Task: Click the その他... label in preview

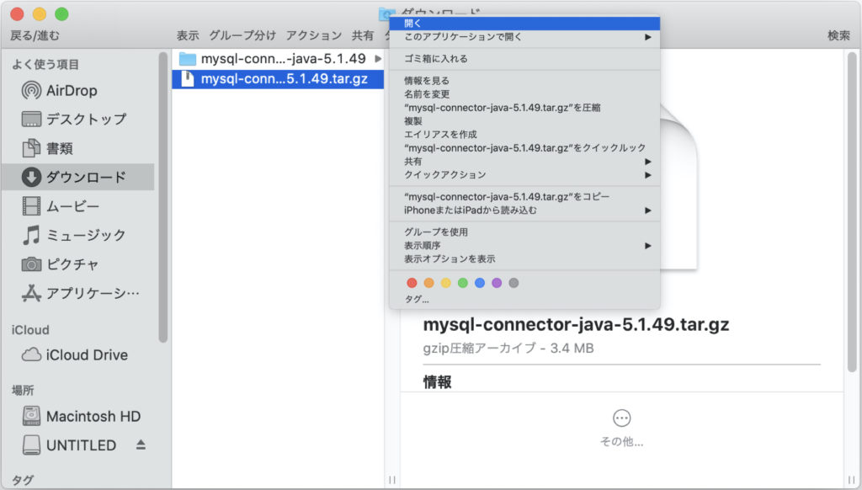Action: pyautogui.click(x=622, y=442)
